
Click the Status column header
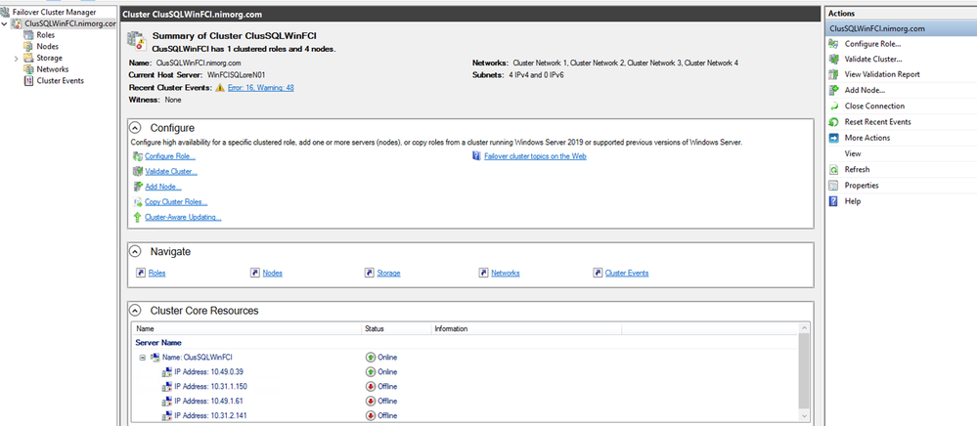click(x=375, y=329)
